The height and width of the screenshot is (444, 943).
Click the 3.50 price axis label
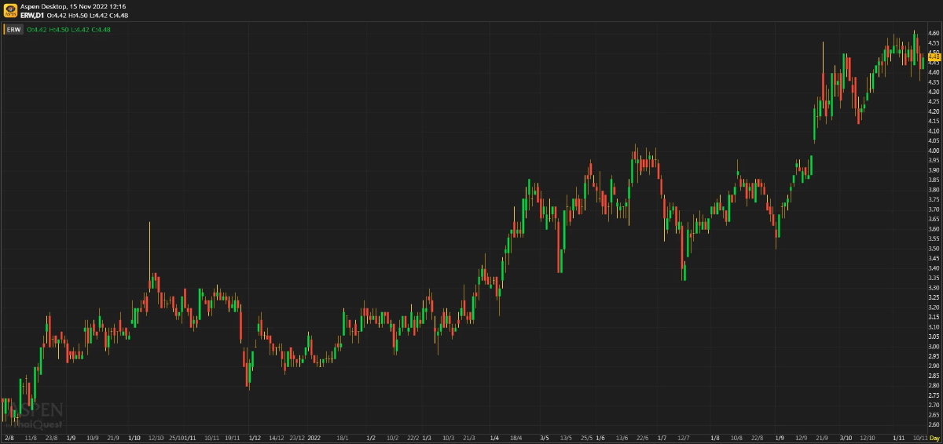tap(934, 249)
